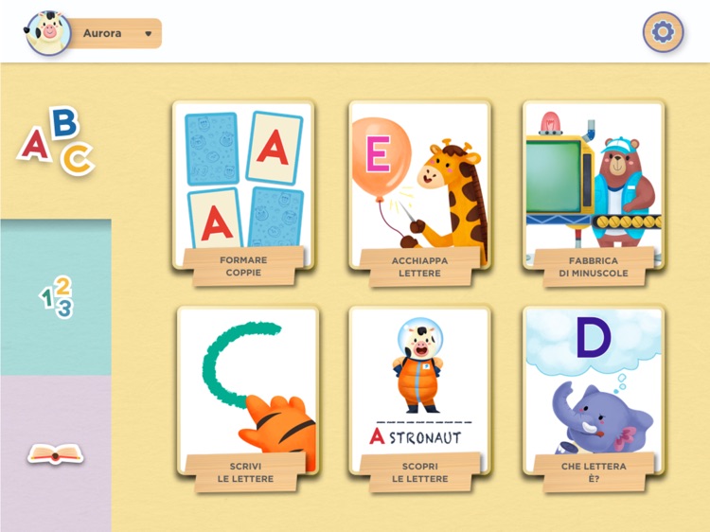The height and width of the screenshot is (532, 710).
Task: Expand the Aurora profile dropdown arrow
Action: pyautogui.click(x=148, y=33)
